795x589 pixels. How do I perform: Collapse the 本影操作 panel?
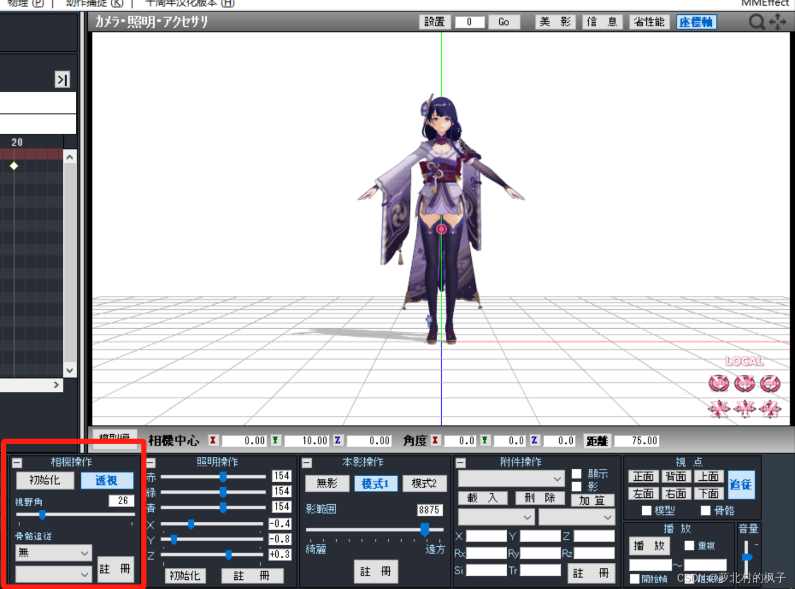[x=307, y=463]
